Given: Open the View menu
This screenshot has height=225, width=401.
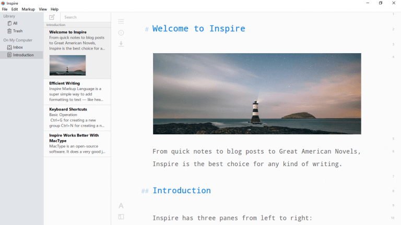Looking at the screenshot, I should point(43,9).
